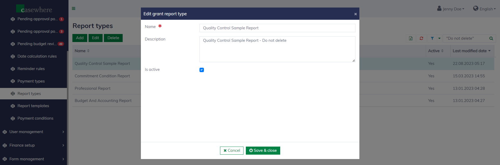This screenshot has width=500, height=165.
Task: Open Report templates in sidebar
Action: point(33,106)
